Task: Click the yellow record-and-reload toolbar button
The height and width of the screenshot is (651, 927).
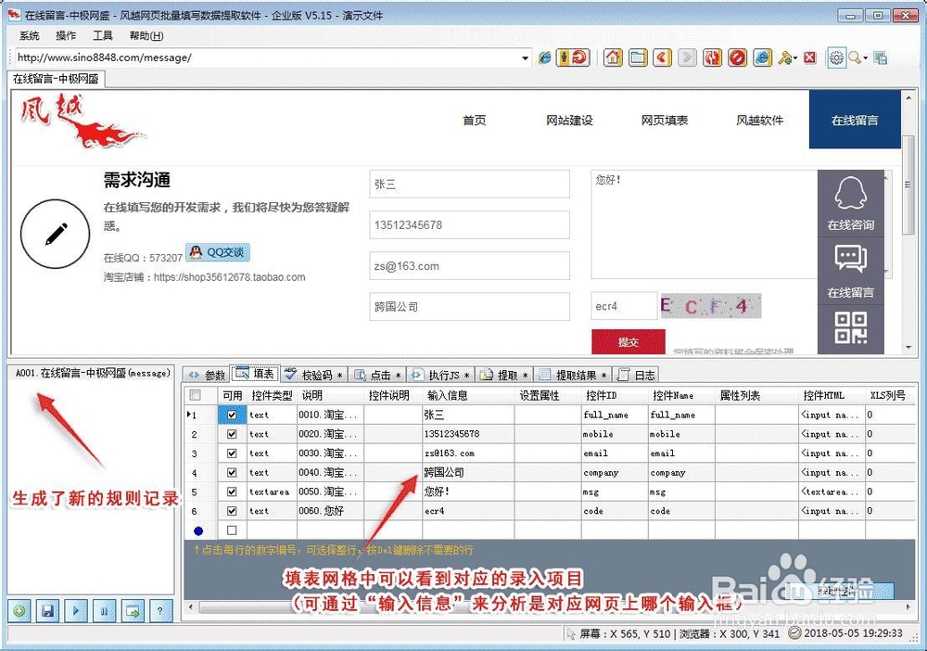Action: (573, 57)
